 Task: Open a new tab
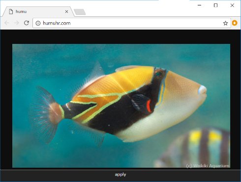pyautogui.click(x=80, y=12)
